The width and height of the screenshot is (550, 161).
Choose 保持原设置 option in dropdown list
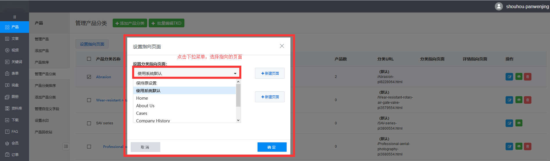coord(146,83)
